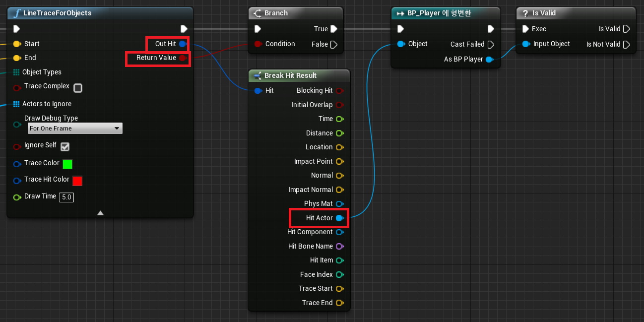Uncheck the Ignore Self checkbox
Viewport: 644px width, 322px height.
[65, 147]
